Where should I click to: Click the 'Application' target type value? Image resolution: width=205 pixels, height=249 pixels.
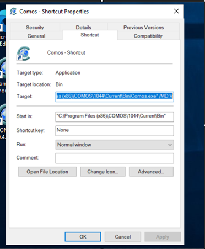click(68, 73)
